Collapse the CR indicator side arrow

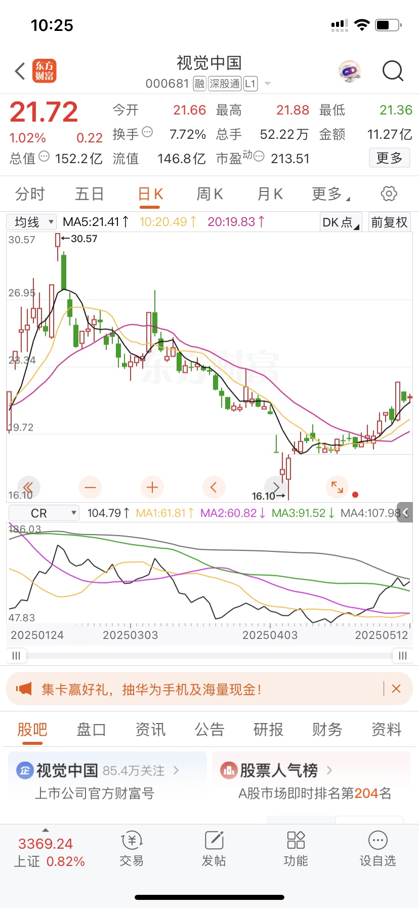coord(405,513)
